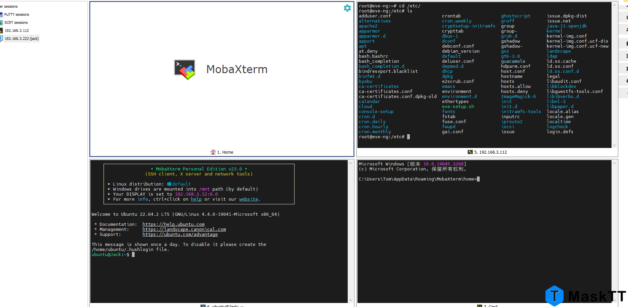
Task: Open https://help.ubuntu.com documentation link
Action: click(x=174, y=224)
